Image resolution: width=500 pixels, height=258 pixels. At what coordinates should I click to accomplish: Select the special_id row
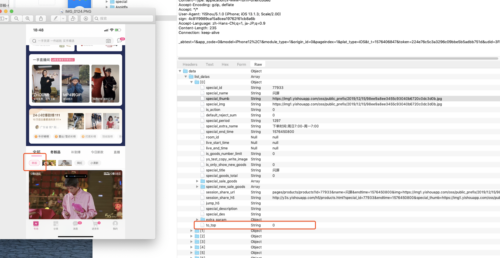point(338,88)
